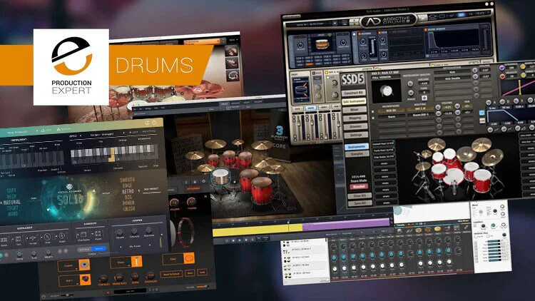Open the dropdown left of the drumstick icon
The image size is (535, 301).
[x=121, y=262]
